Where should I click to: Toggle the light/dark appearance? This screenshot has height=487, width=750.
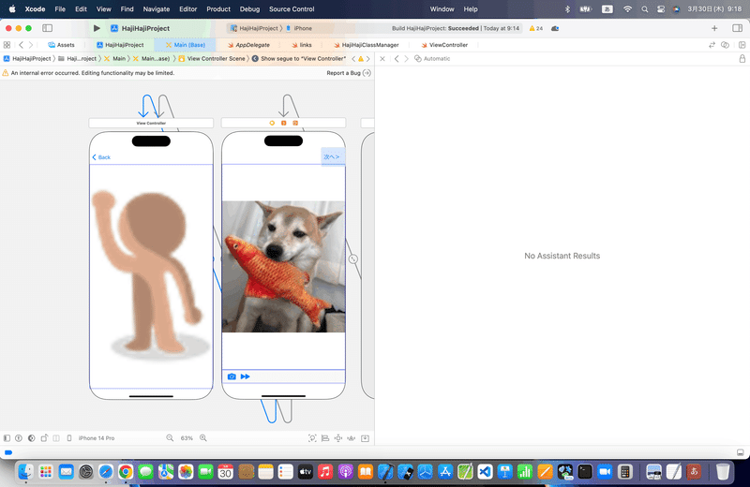(32, 437)
